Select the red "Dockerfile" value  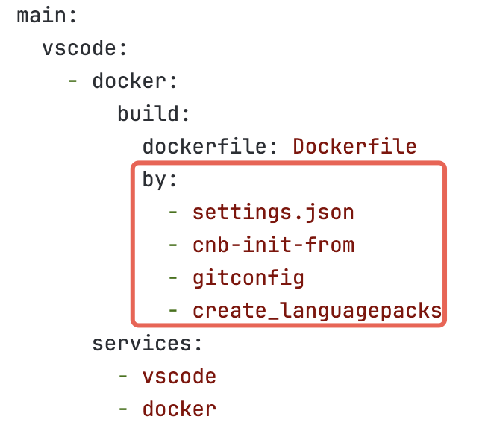point(354,147)
